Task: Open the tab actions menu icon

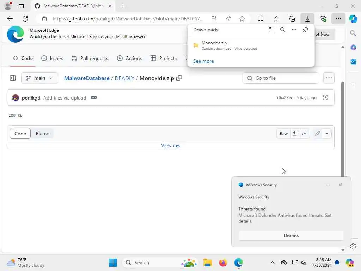Action: click(21, 6)
